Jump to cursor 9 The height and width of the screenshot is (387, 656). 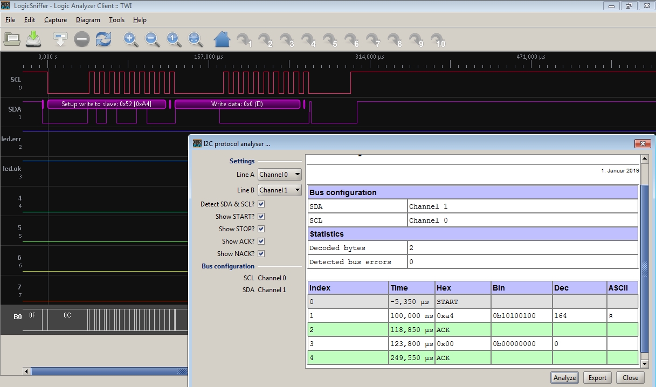416,40
